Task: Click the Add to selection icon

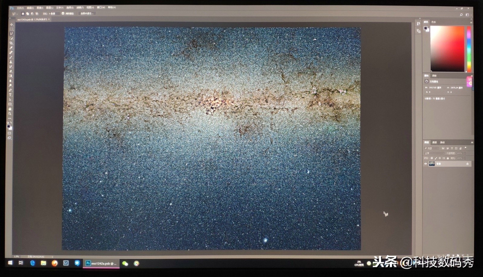Action: point(27,14)
